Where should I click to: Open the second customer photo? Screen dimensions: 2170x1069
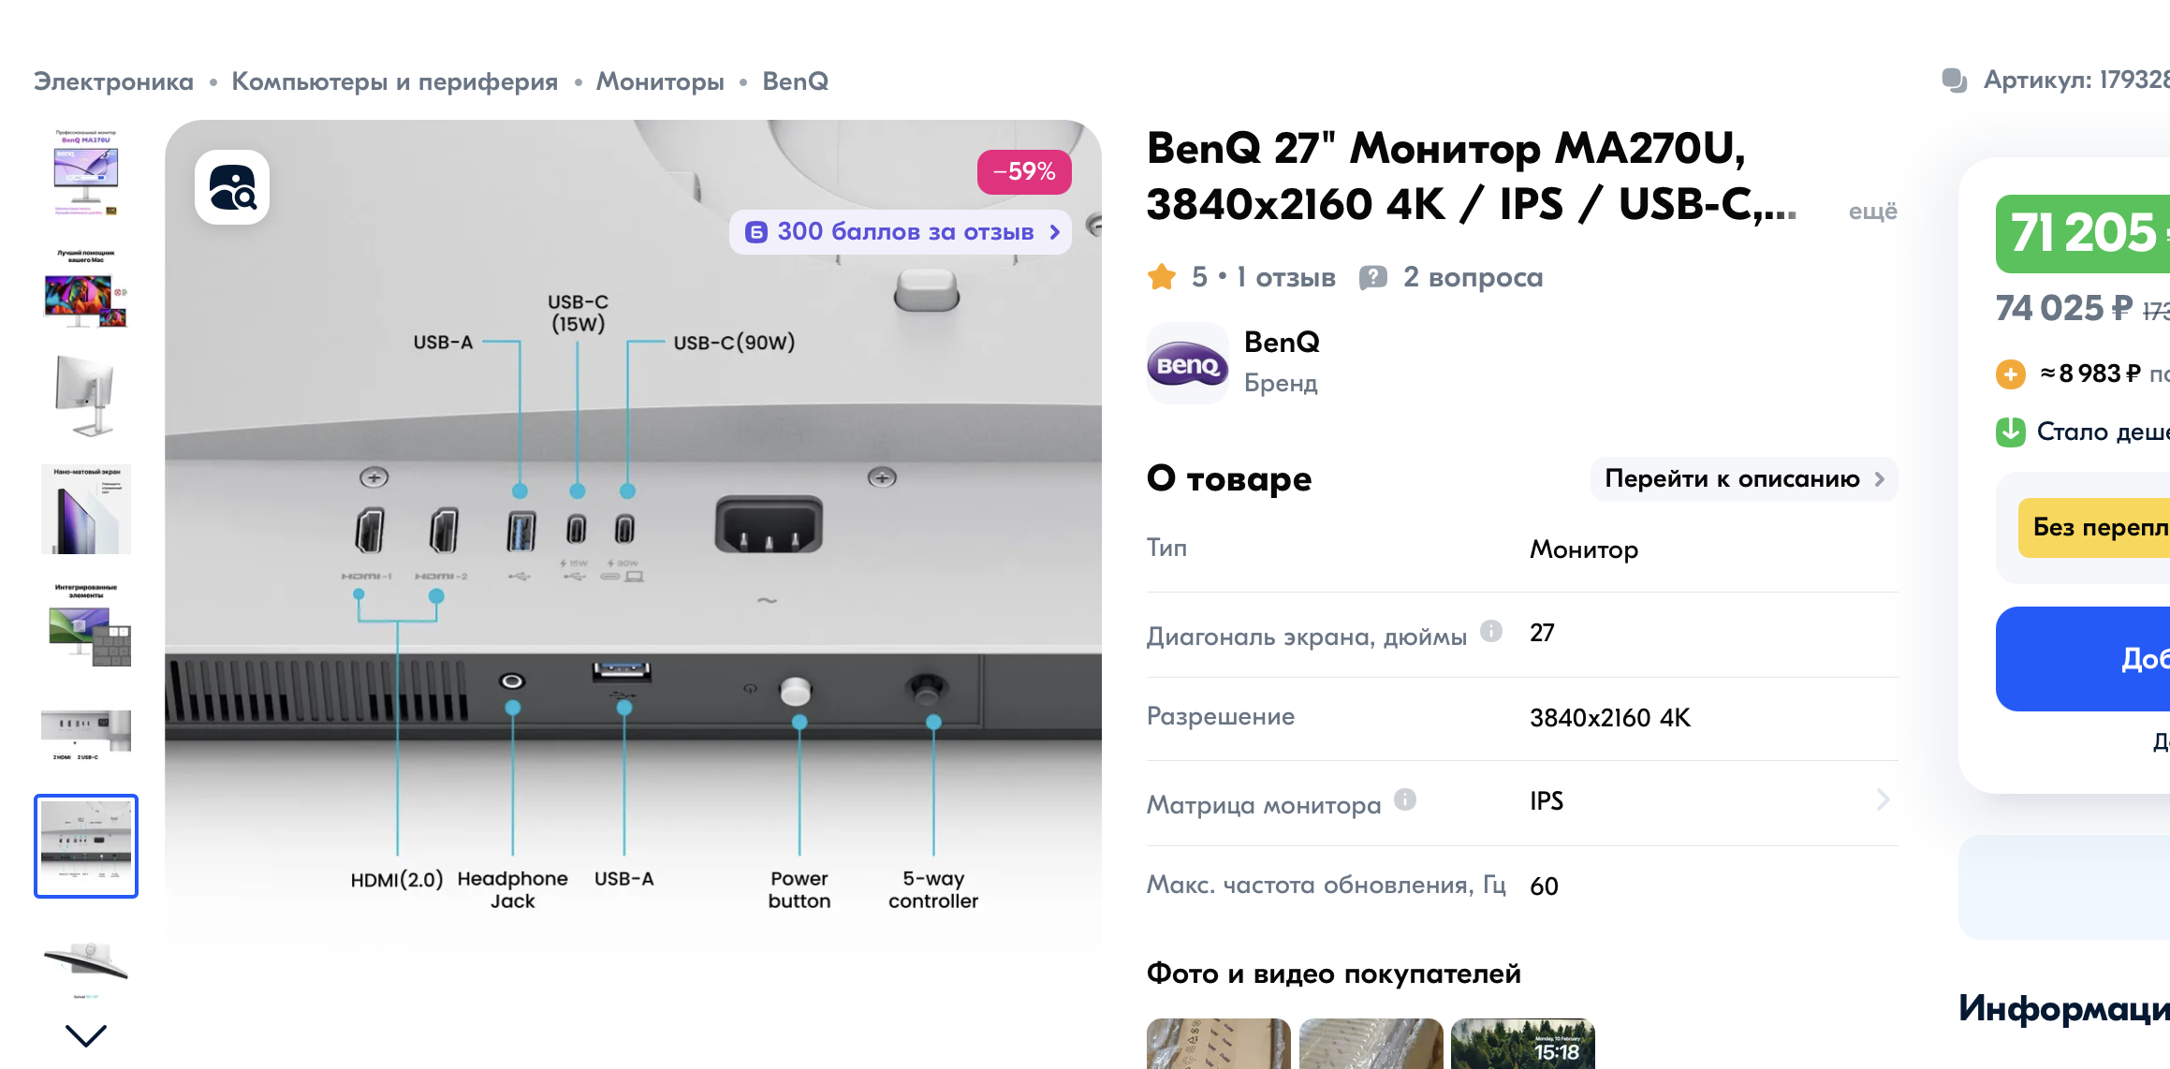coord(1371,1044)
